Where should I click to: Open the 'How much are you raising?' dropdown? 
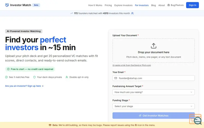[154, 92]
